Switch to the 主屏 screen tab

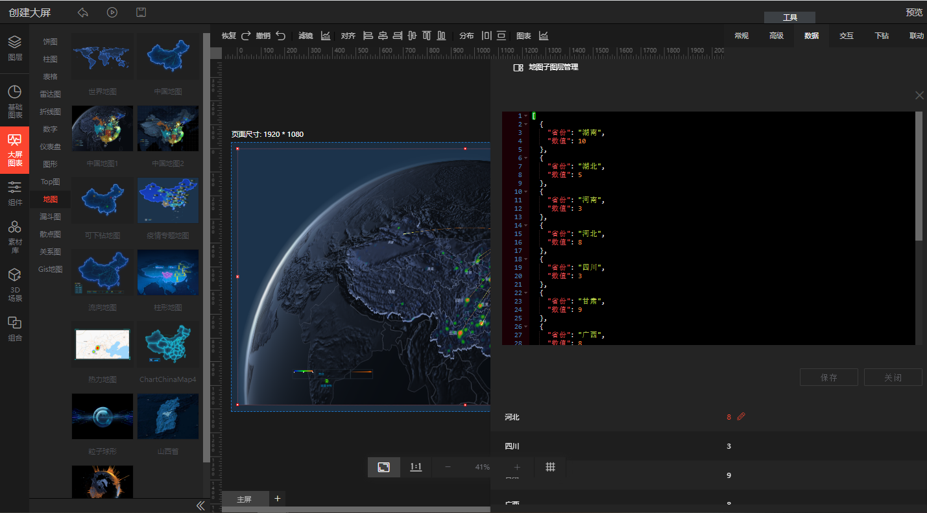tap(245, 499)
